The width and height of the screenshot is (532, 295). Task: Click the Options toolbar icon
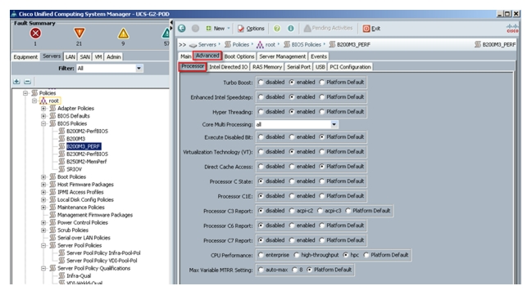(240, 29)
